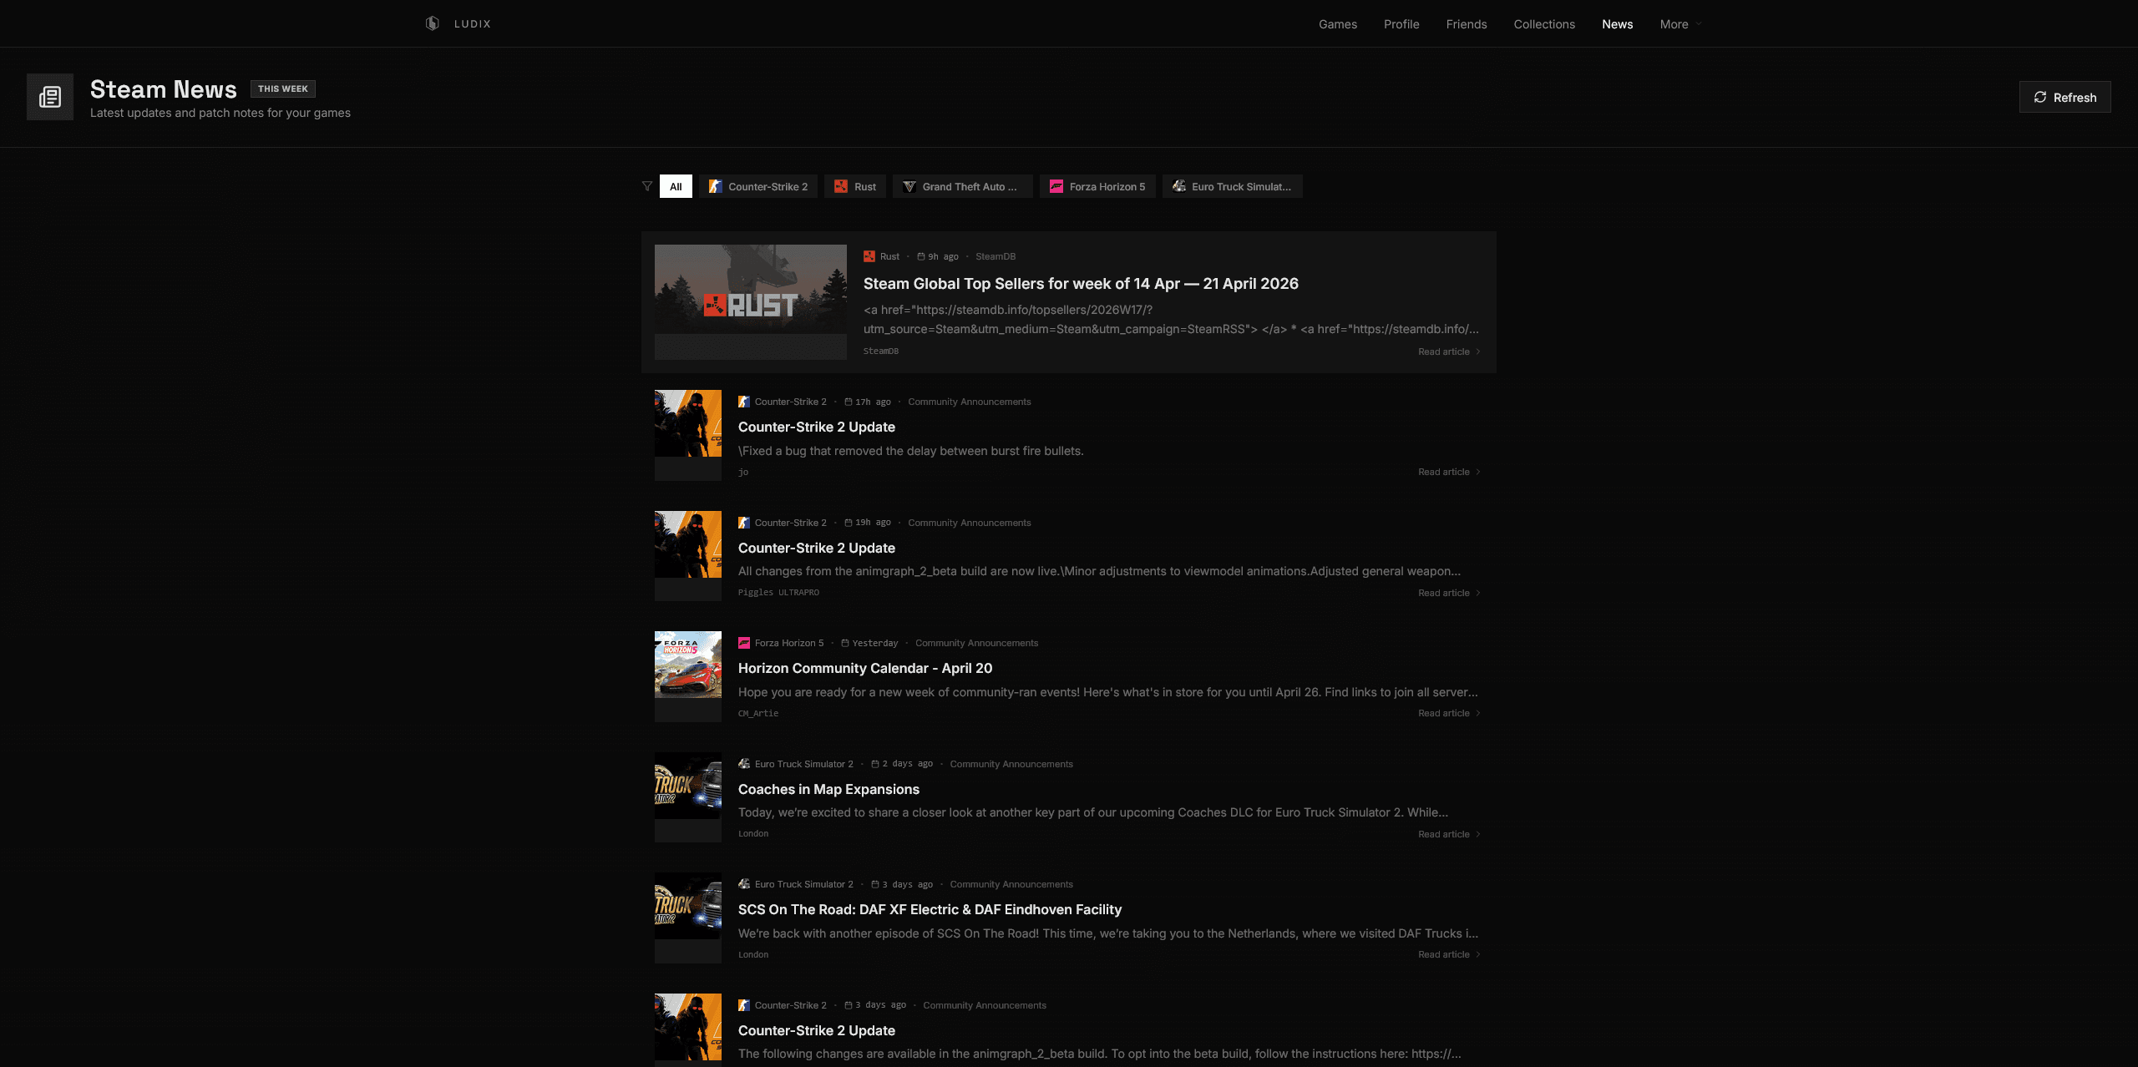Expand the More menu dropdown

tap(1680, 24)
